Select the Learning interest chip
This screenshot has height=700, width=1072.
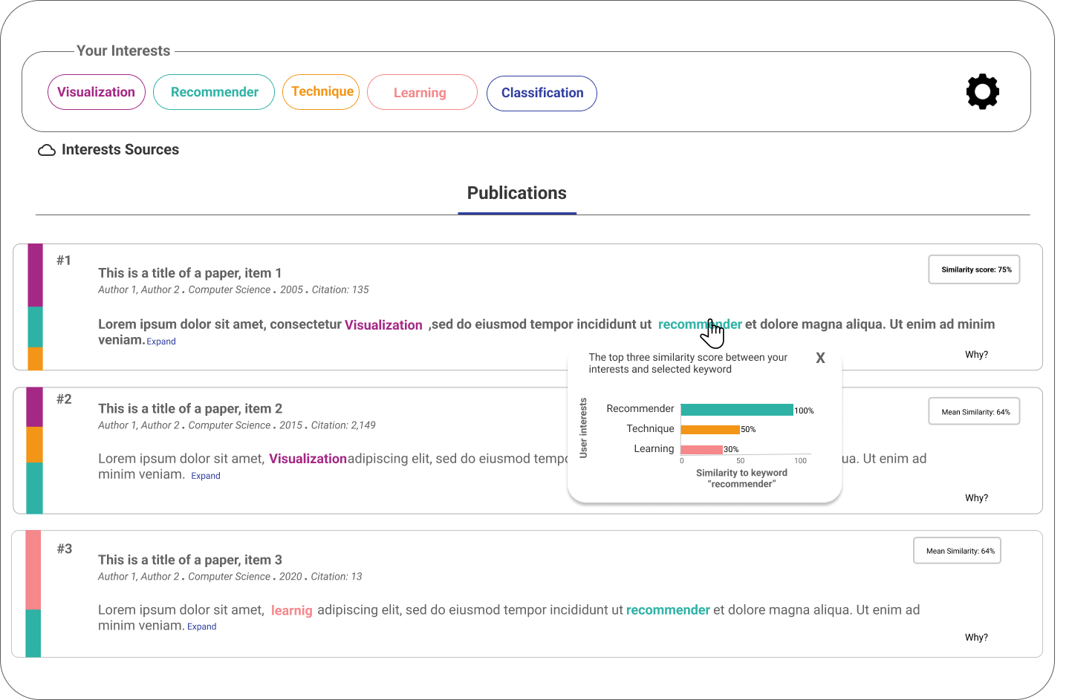coord(420,93)
